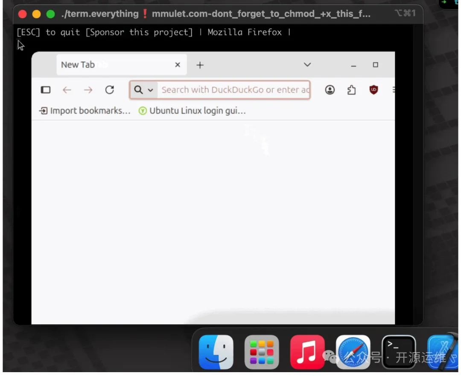The image size is (461, 376).
Task: Reload the current page
Action: 110,90
